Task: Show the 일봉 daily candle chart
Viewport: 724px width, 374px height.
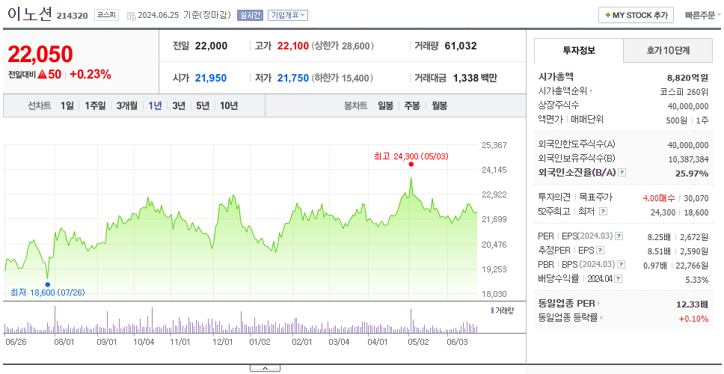Action: pyautogui.click(x=385, y=105)
